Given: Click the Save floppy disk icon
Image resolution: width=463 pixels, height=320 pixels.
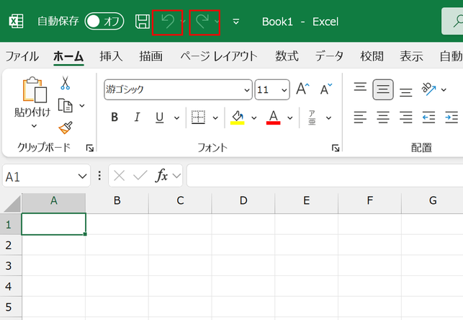Looking at the screenshot, I should [143, 22].
